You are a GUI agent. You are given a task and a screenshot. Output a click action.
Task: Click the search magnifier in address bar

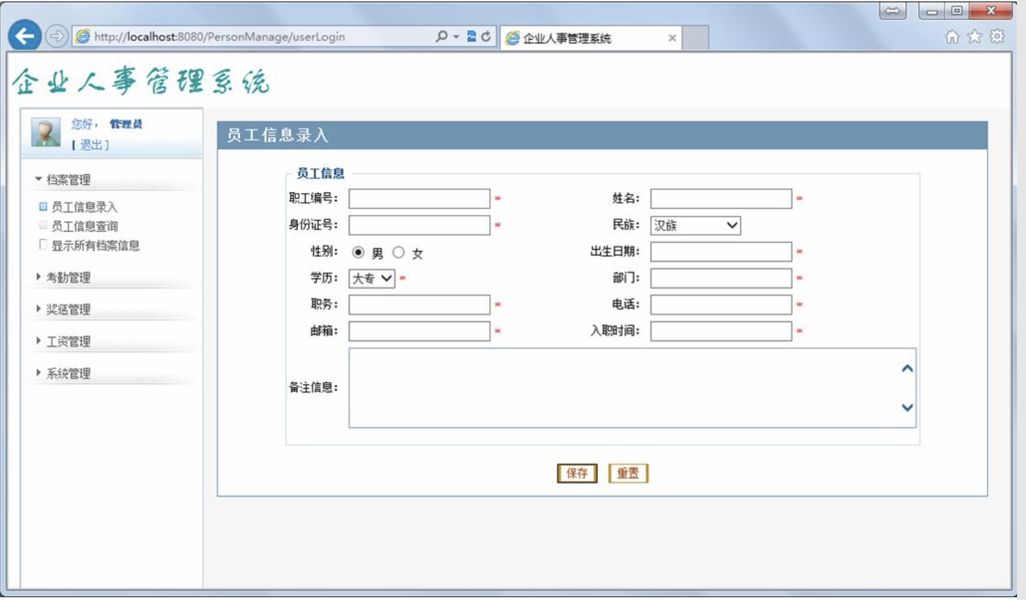click(441, 36)
